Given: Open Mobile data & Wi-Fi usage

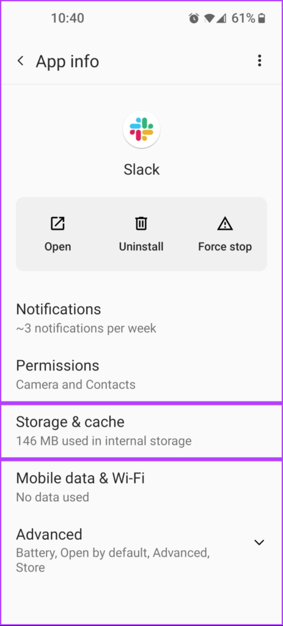Looking at the screenshot, I should (x=141, y=487).
